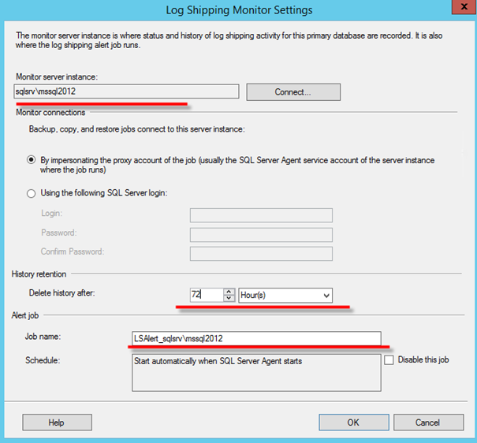Confirm the settings with OK
This screenshot has width=477, height=443.
pos(352,423)
